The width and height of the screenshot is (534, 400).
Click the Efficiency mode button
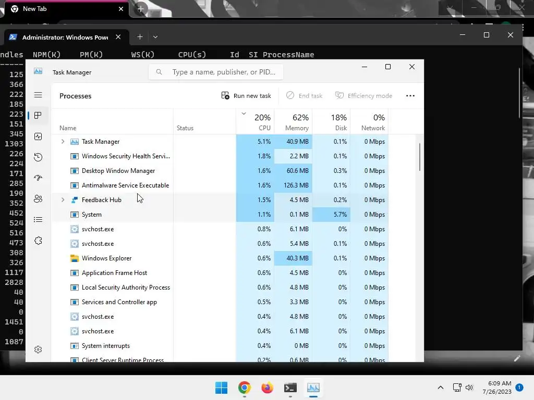(363, 96)
